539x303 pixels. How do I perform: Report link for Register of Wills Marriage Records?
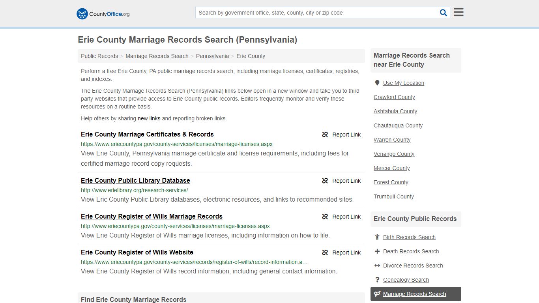[346, 217]
